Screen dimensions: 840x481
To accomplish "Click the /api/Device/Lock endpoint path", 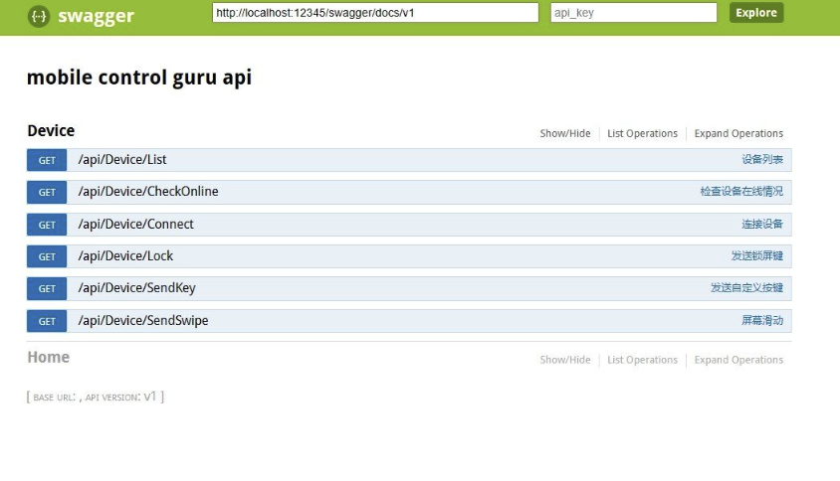I will click(125, 256).
